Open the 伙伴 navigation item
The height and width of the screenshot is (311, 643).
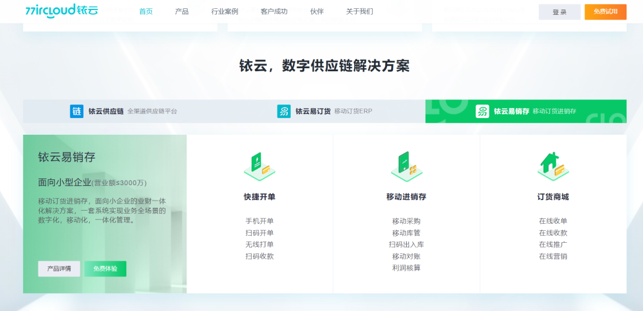[317, 11]
